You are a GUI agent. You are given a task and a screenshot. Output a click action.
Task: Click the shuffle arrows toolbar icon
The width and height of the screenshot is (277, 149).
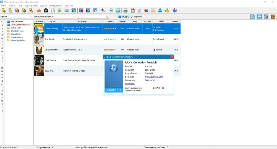tap(118, 11)
